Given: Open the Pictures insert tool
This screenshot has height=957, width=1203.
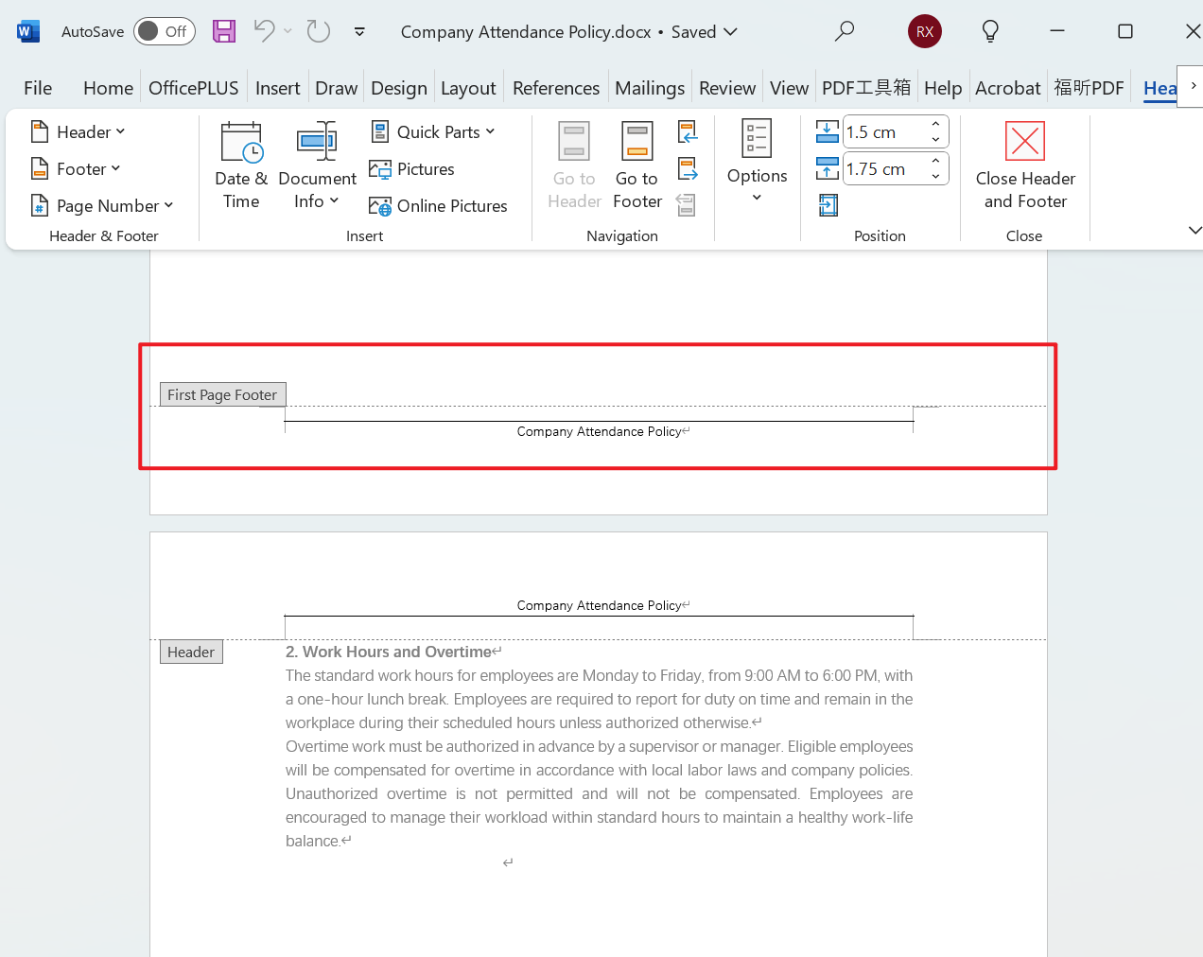Looking at the screenshot, I should (x=412, y=169).
